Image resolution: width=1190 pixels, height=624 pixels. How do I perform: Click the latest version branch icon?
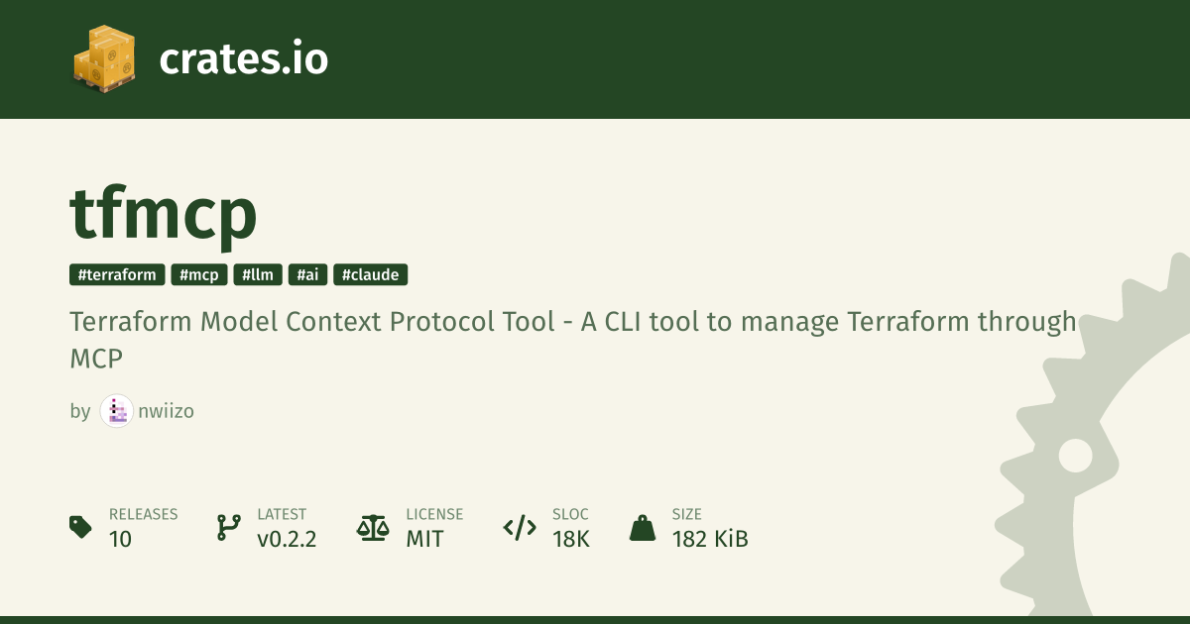pyautogui.click(x=228, y=527)
